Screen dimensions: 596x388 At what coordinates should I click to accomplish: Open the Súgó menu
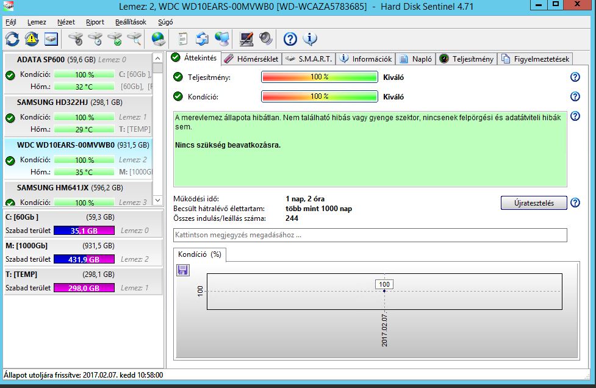point(165,22)
